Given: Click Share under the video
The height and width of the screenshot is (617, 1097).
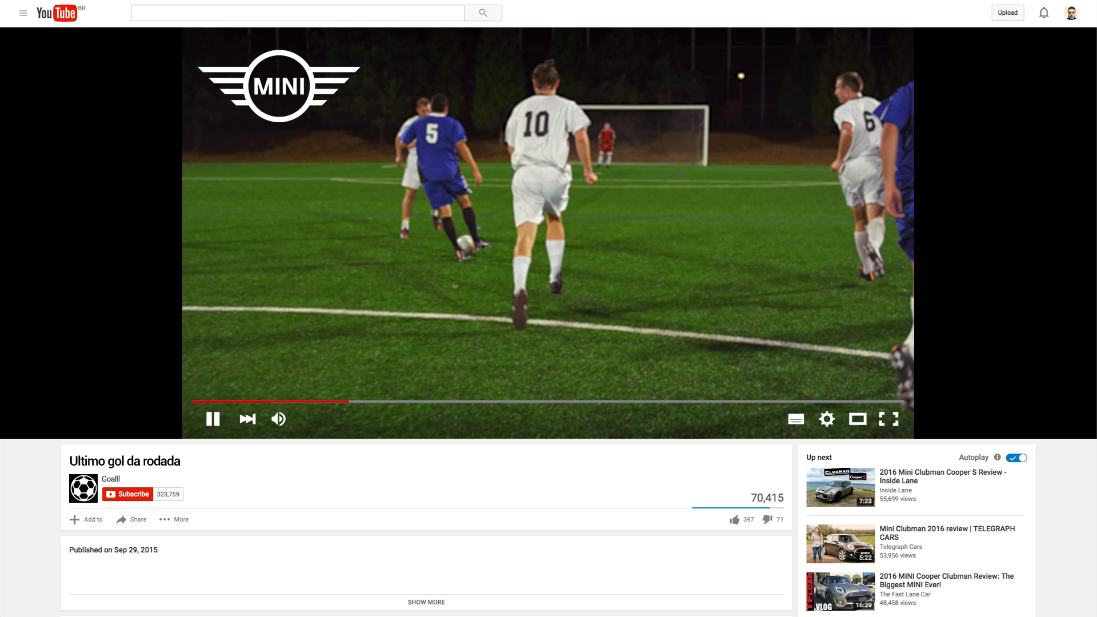Looking at the screenshot, I should (x=131, y=519).
